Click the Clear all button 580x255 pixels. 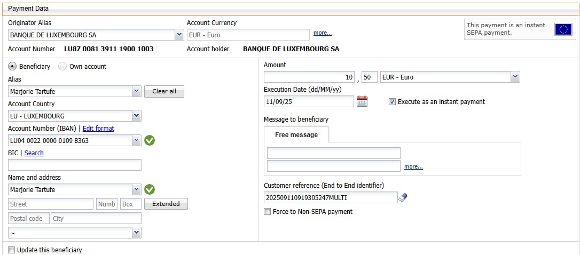[164, 91]
